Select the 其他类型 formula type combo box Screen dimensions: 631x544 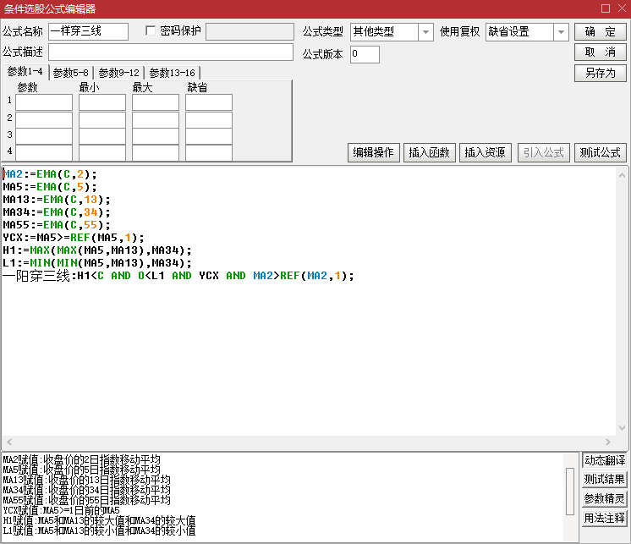click(x=392, y=32)
